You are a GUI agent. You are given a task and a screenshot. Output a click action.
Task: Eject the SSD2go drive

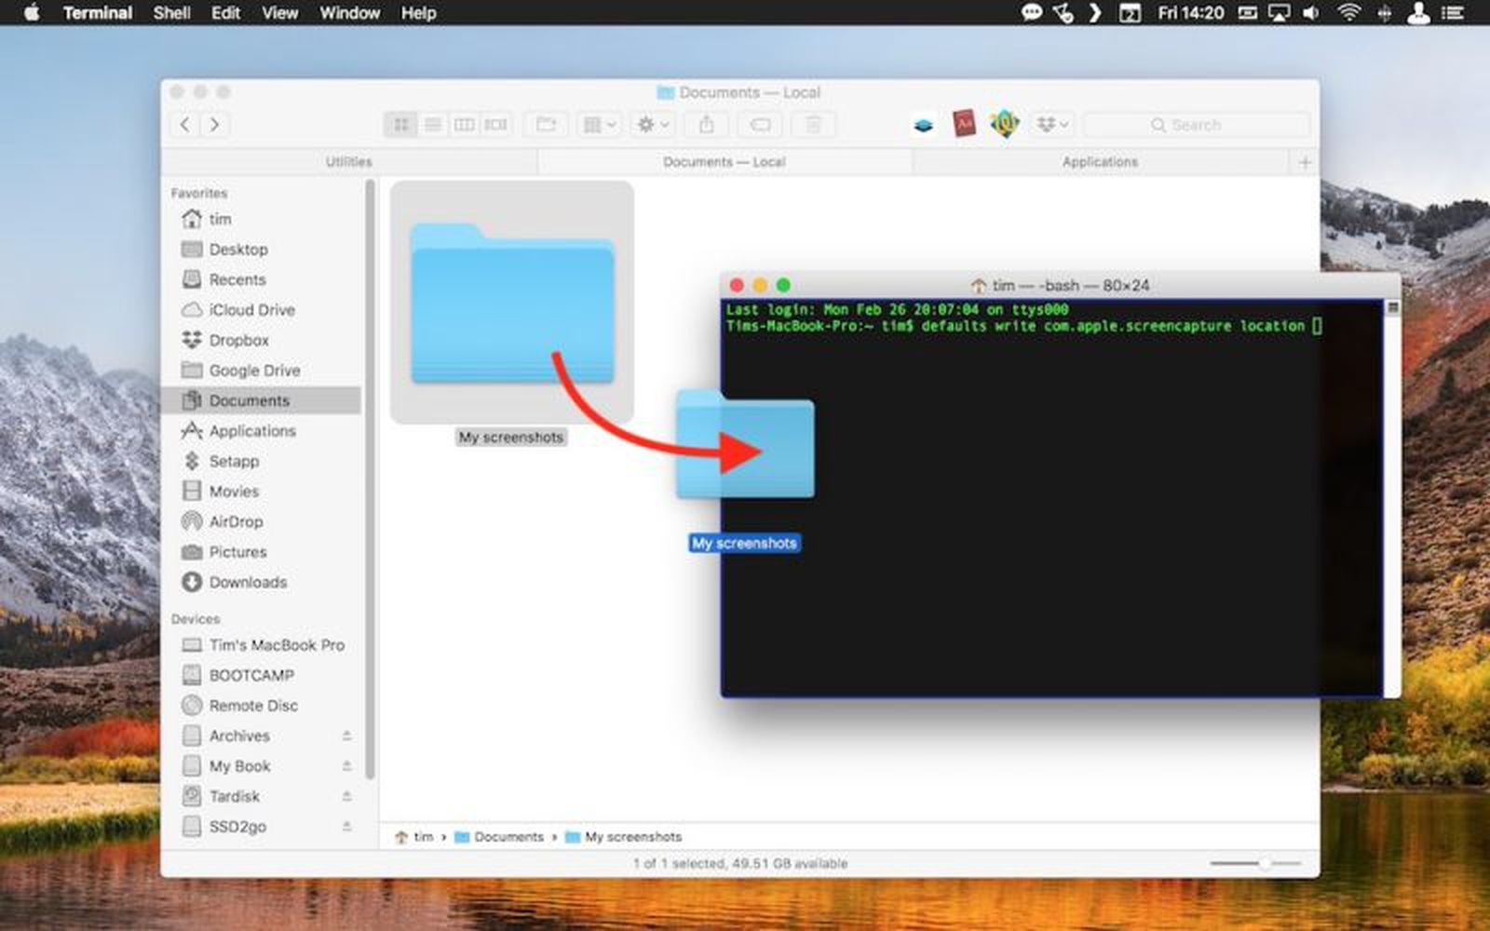(x=345, y=827)
